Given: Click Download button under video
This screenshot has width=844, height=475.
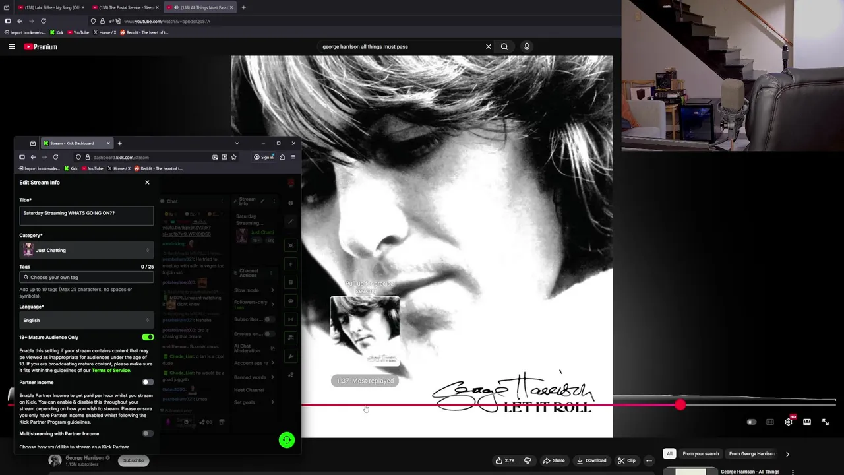Looking at the screenshot, I should click(x=591, y=460).
